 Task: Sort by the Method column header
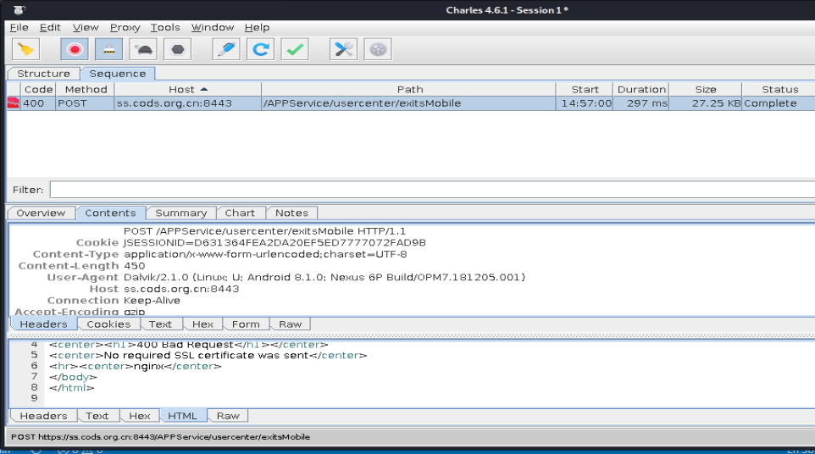click(86, 89)
